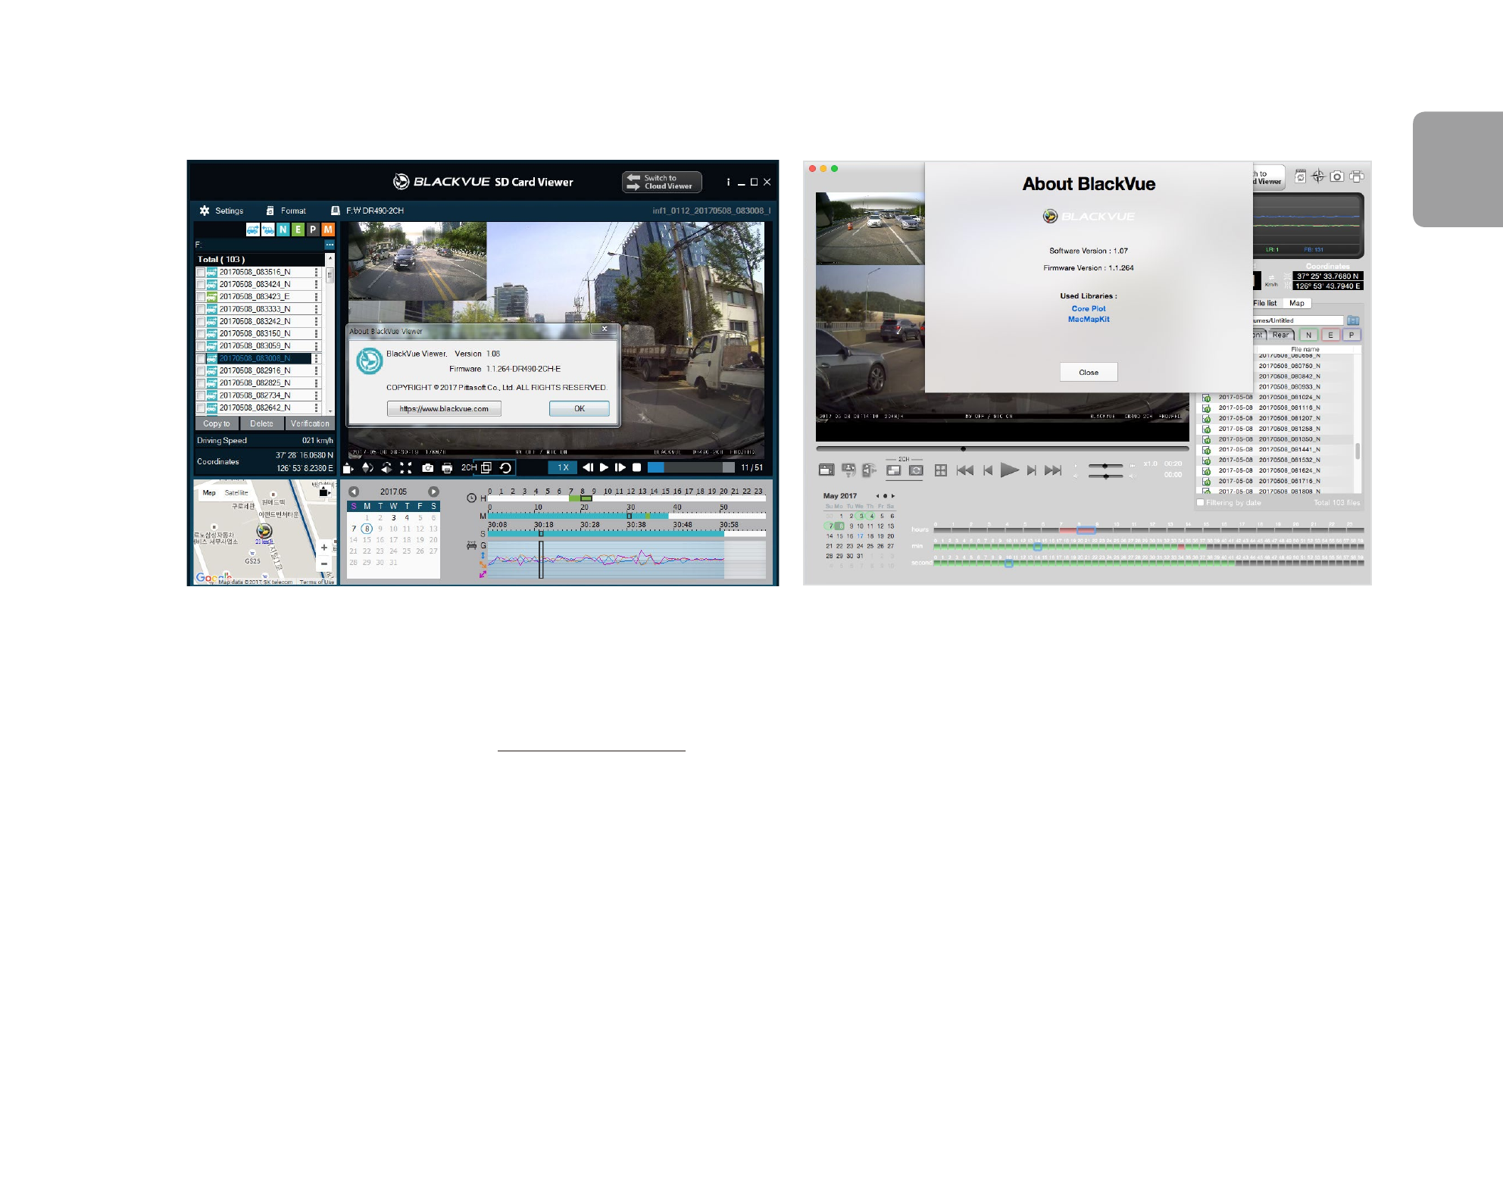The height and width of the screenshot is (1202, 1503).
Task: Open the MacMapKit library link
Action: pos(1089,319)
